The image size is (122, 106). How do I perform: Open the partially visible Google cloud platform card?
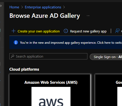(x=108, y=90)
